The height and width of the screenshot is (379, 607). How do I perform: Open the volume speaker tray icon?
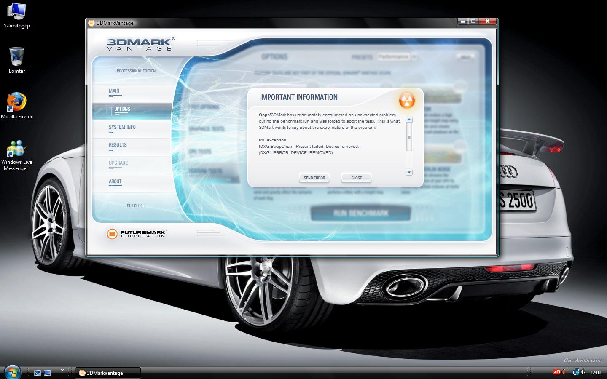[584, 372]
